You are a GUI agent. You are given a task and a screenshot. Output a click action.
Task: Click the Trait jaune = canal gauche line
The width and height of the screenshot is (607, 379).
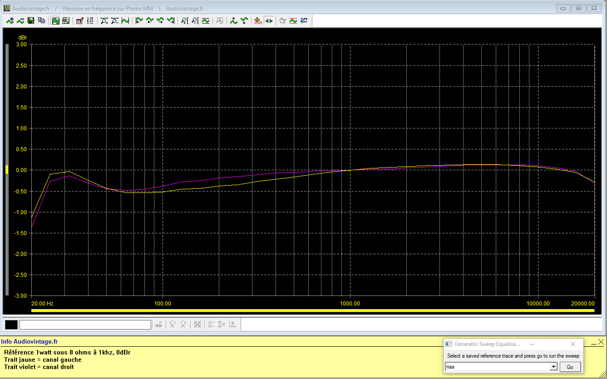click(x=43, y=359)
